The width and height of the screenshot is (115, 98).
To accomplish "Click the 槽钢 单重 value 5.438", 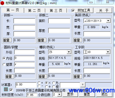I will pos(56,64).
